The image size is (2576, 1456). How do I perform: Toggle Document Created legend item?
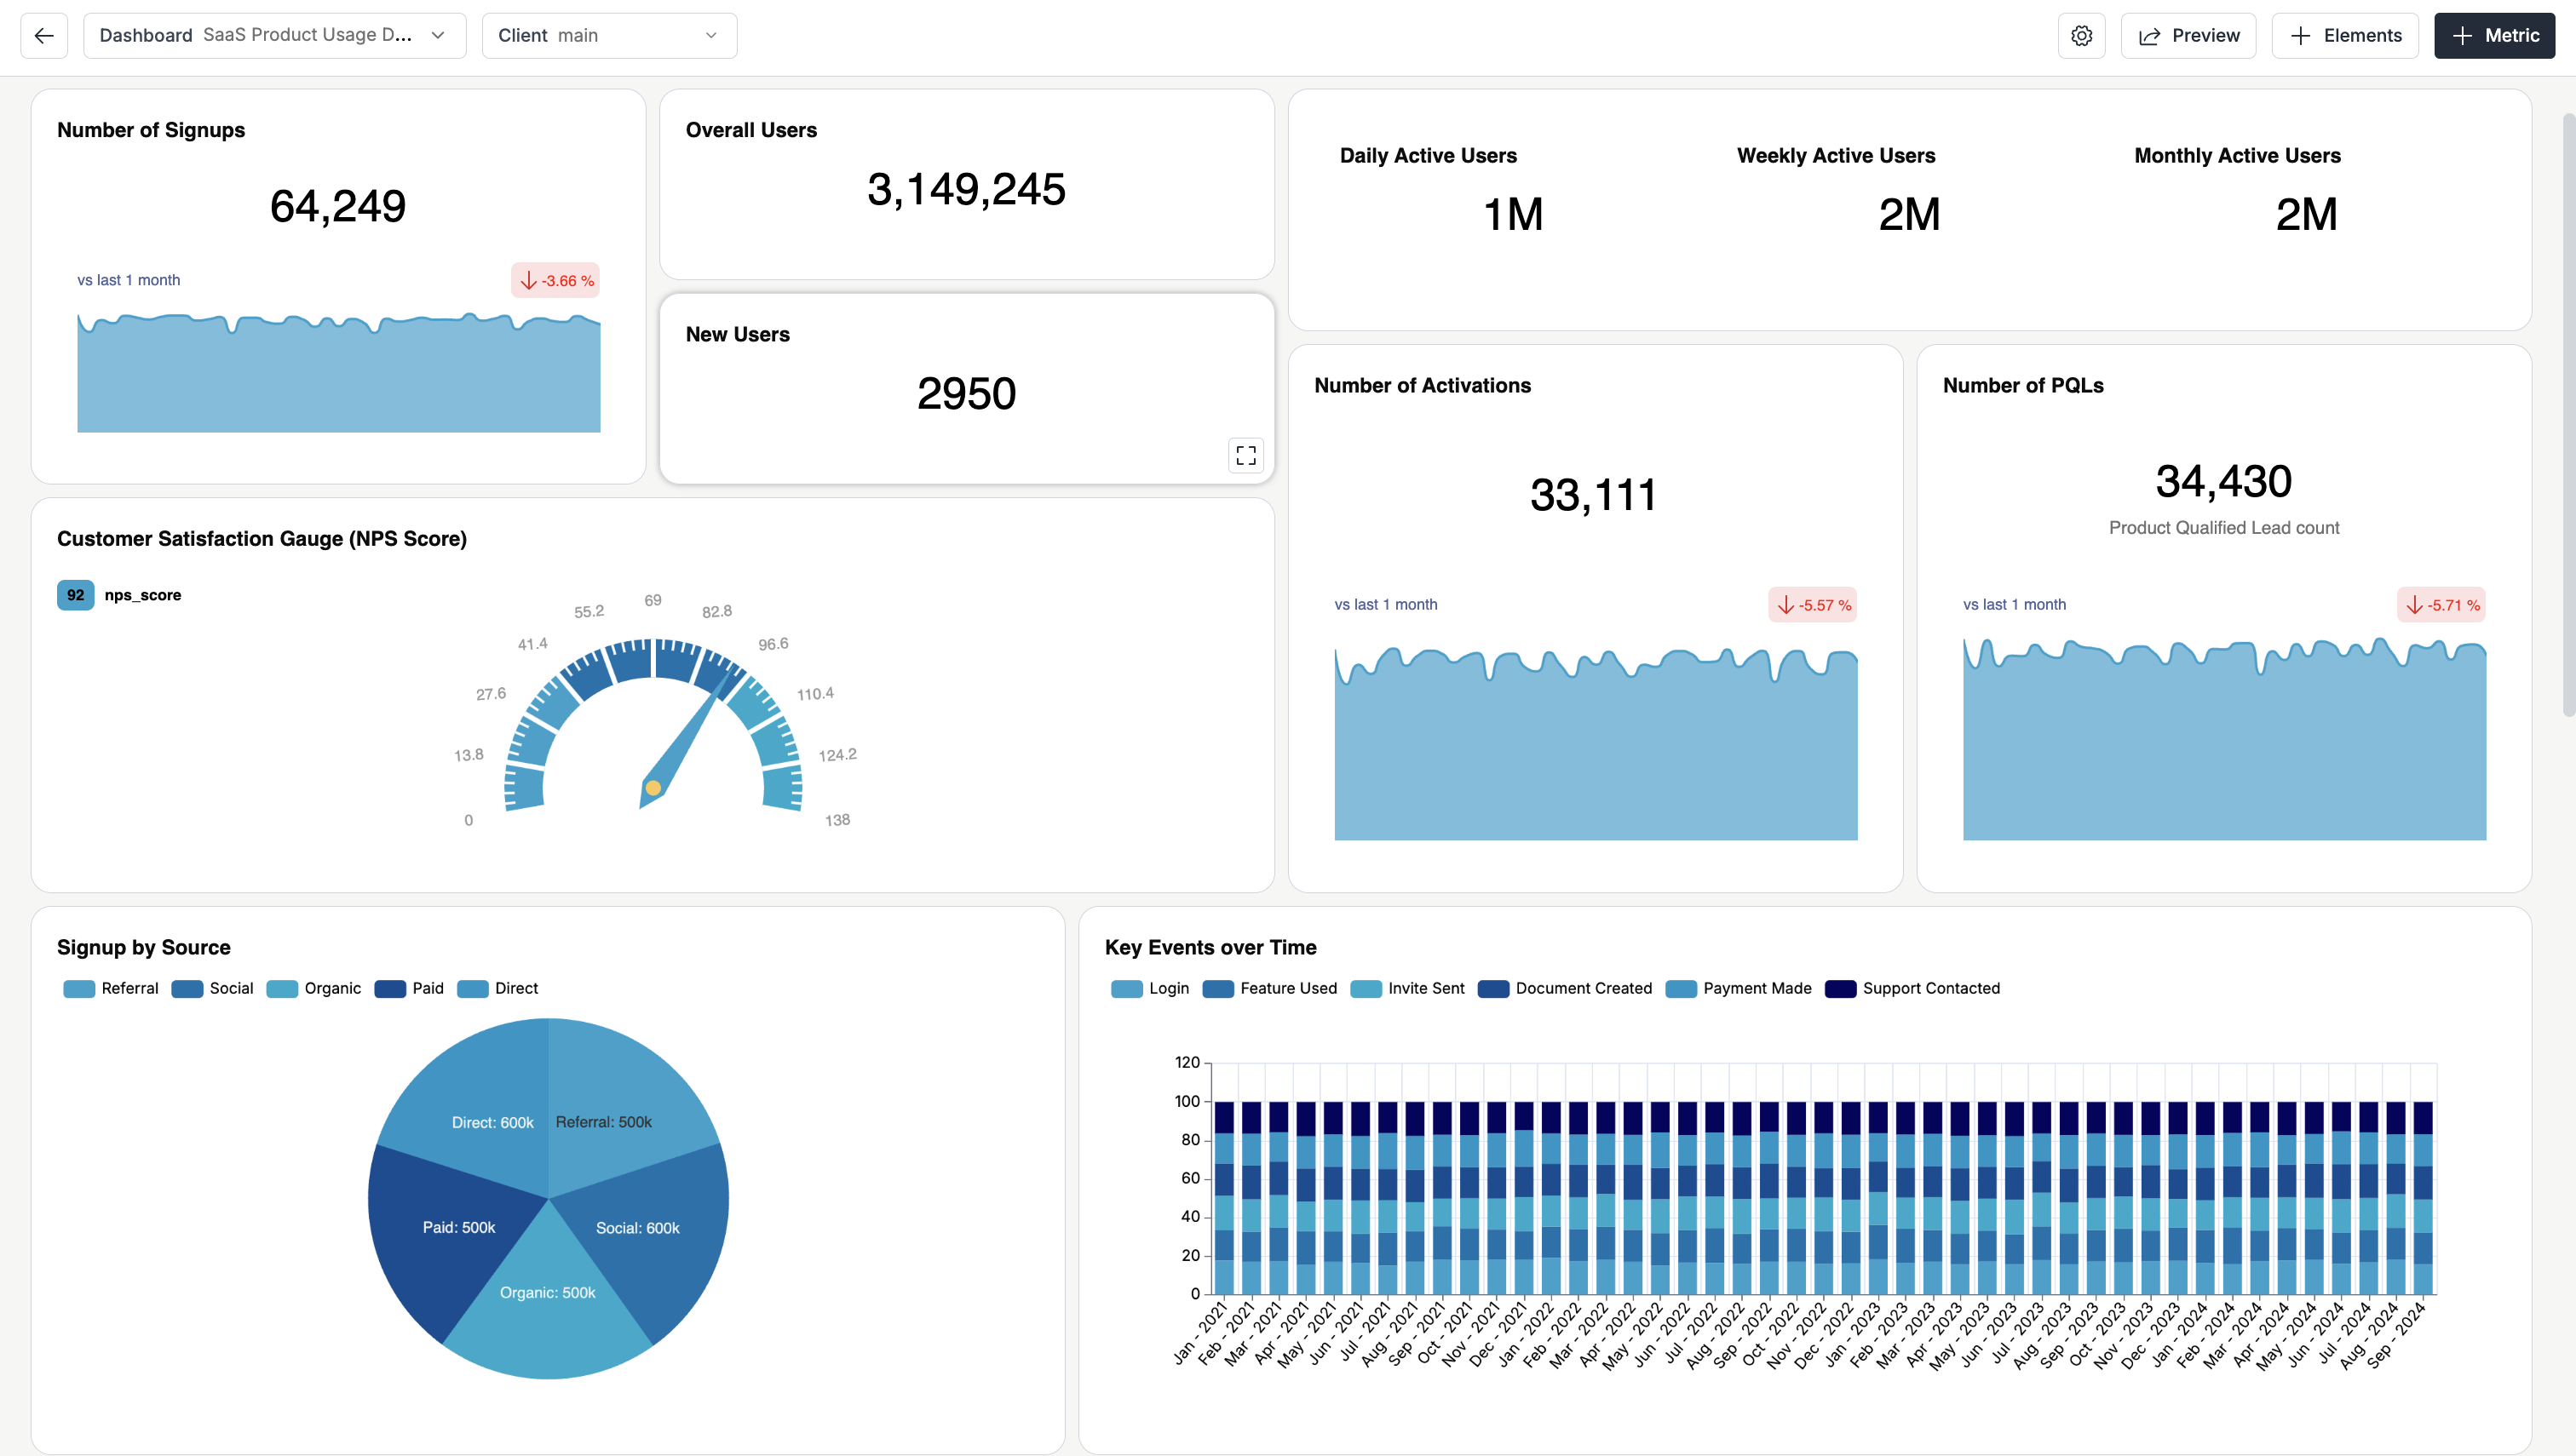click(1566, 988)
